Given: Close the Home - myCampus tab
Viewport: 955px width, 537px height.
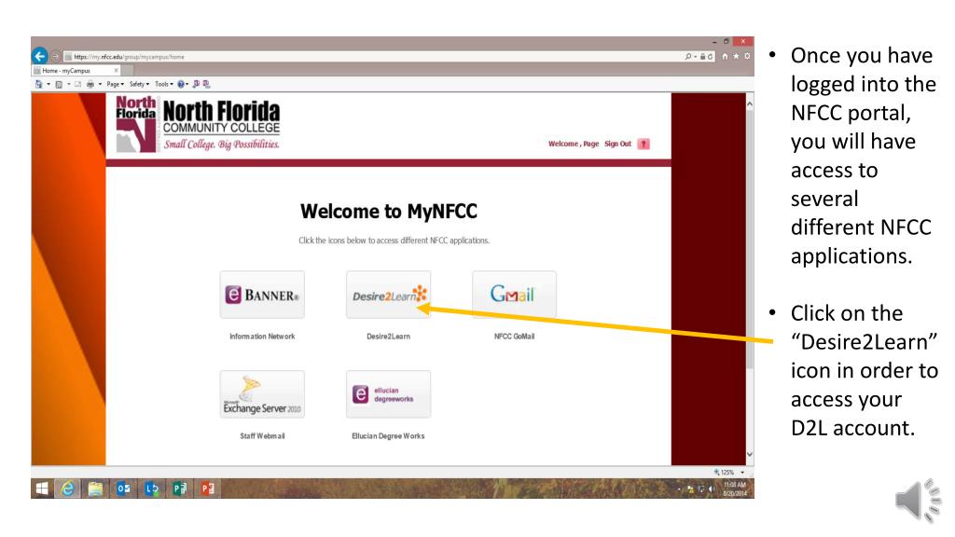Looking at the screenshot, I should [x=116, y=71].
